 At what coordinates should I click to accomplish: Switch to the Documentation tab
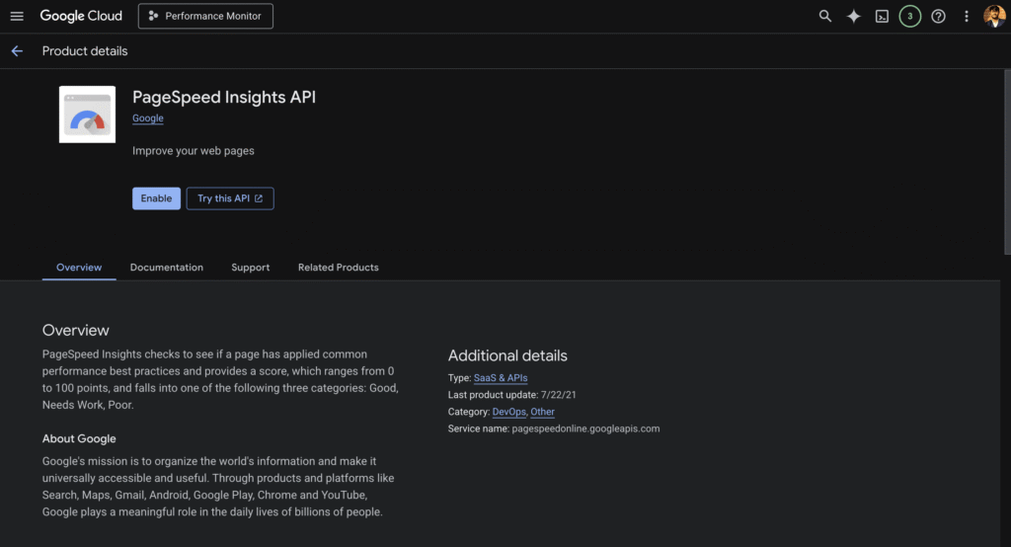coord(166,267)
